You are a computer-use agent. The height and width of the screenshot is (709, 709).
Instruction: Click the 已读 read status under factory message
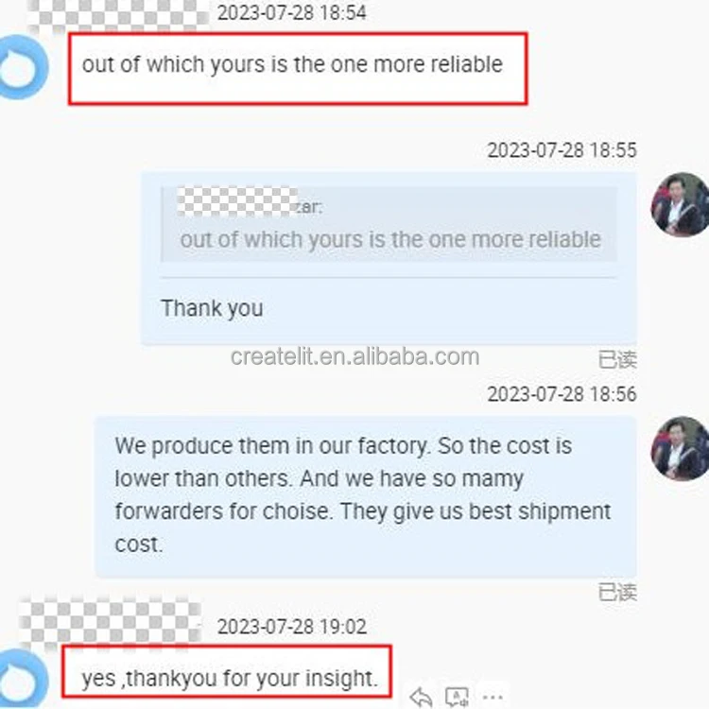pyautogui.click(x=617, y=593)
